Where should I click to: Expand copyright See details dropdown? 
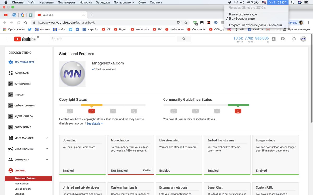[x=95, y=124]
